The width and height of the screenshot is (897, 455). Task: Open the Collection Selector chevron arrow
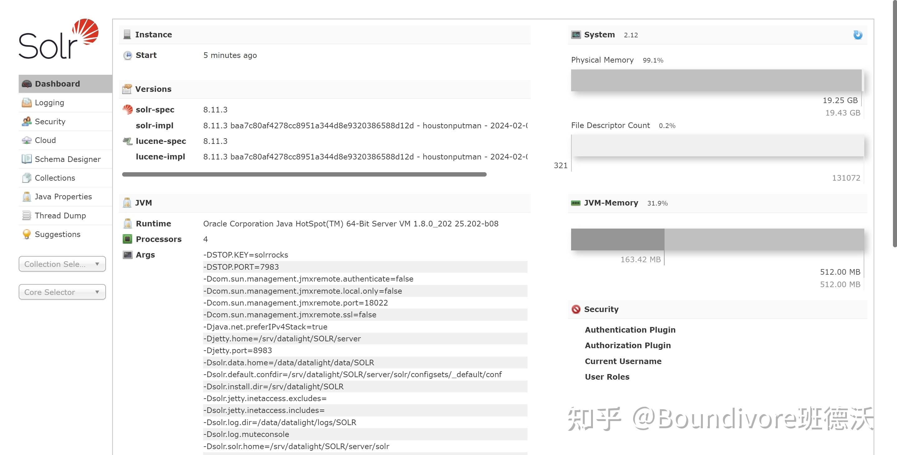point(98,264)
